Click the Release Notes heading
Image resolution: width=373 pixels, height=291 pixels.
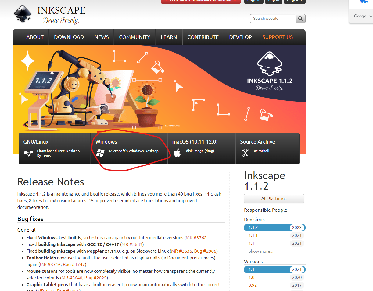coord(51,182)
